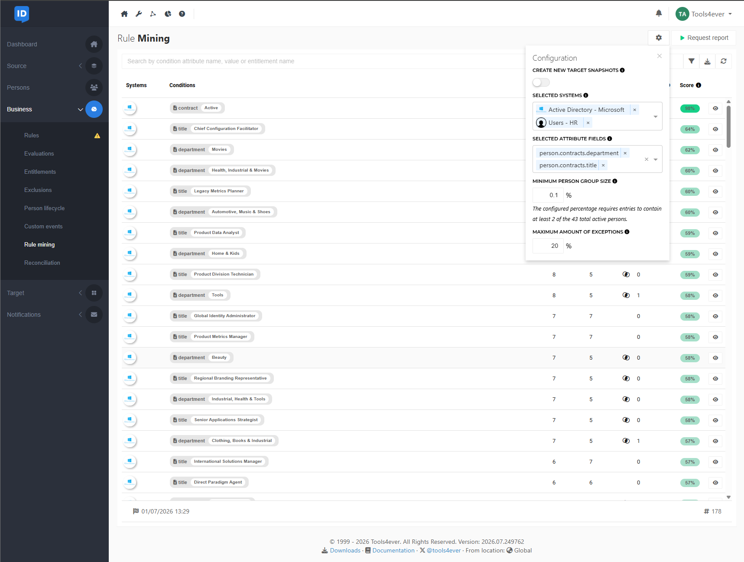The width and height of the screenshot is (744, 562).
Task: Click info icon next to Minimum Person Group Size
Action: (615, 181)
